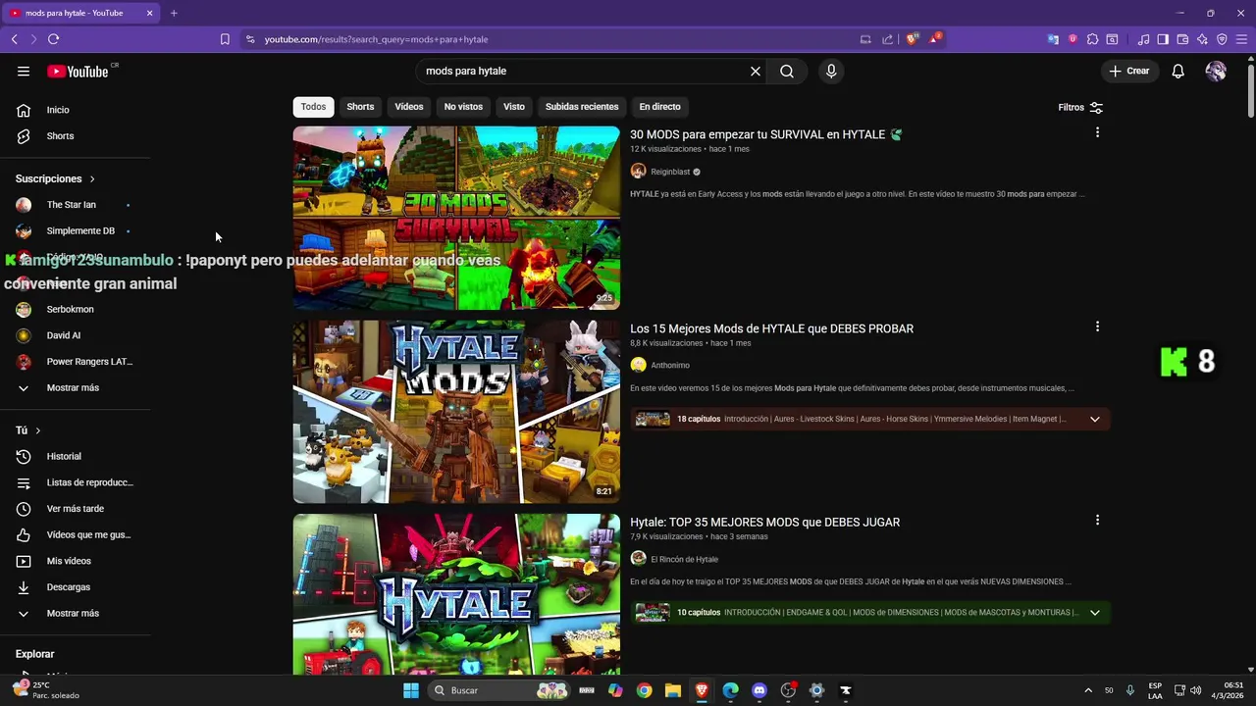Screen dimensions: 1256x706
Task: Open the Filtros search filters
Action: 1080,107
